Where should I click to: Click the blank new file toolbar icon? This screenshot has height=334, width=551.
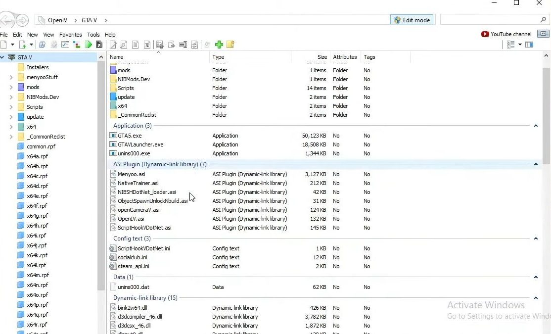point(4,45)
